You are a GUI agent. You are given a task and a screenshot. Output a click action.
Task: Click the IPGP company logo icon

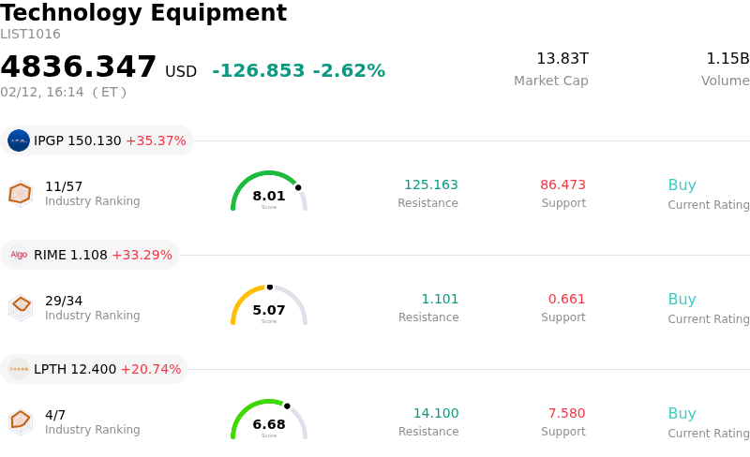pos(19,140)
